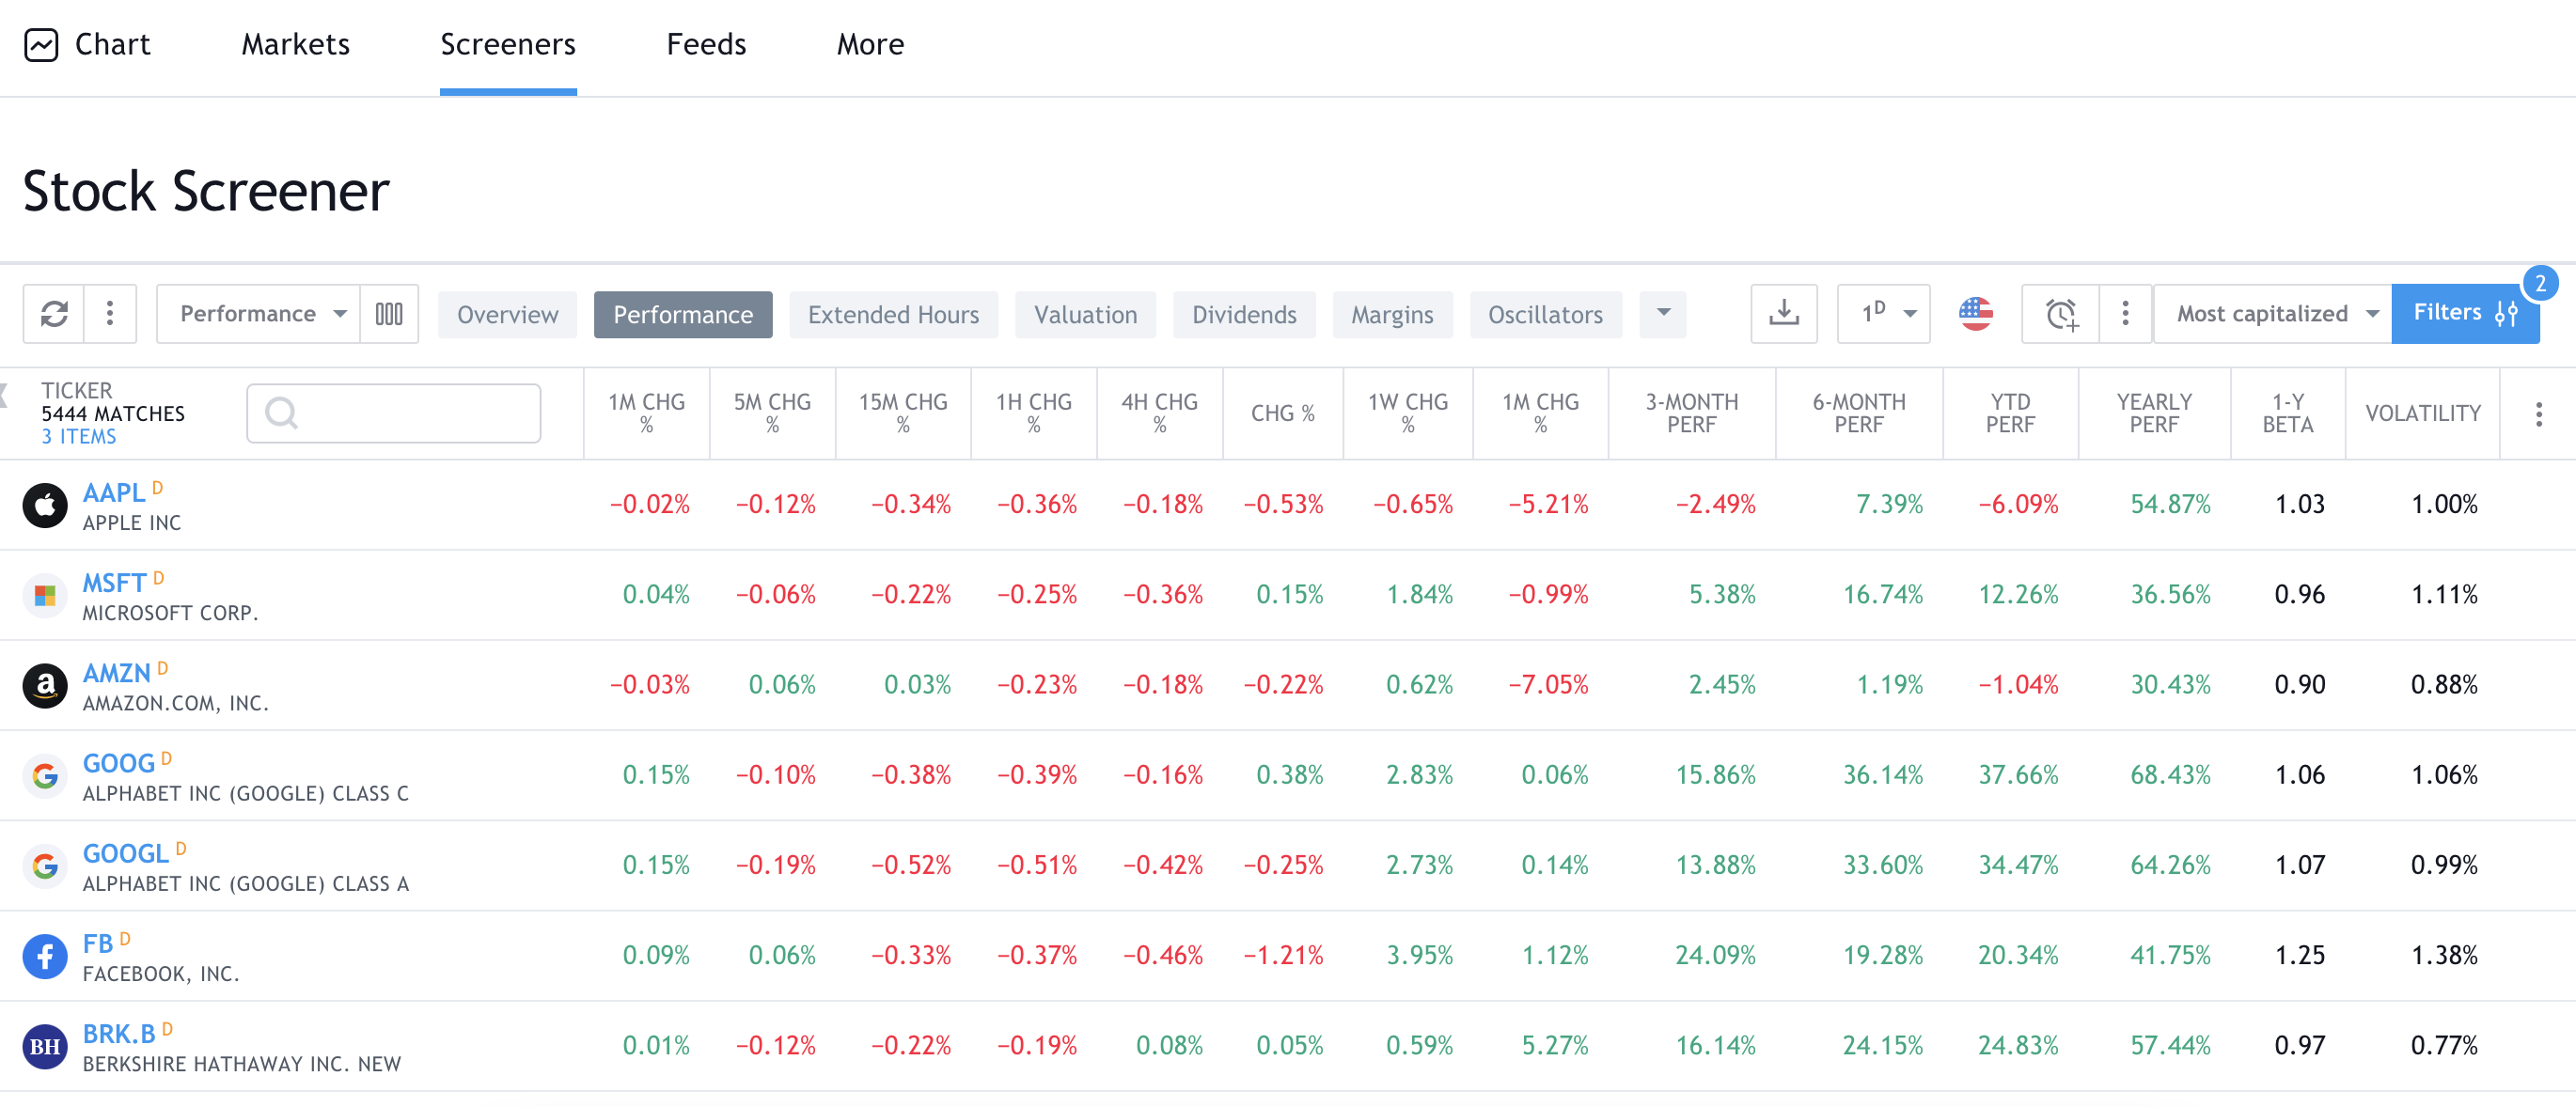Sort by 1-Y BETA column
This screenshot has width=2576, height=1107.
(2288, 414)
